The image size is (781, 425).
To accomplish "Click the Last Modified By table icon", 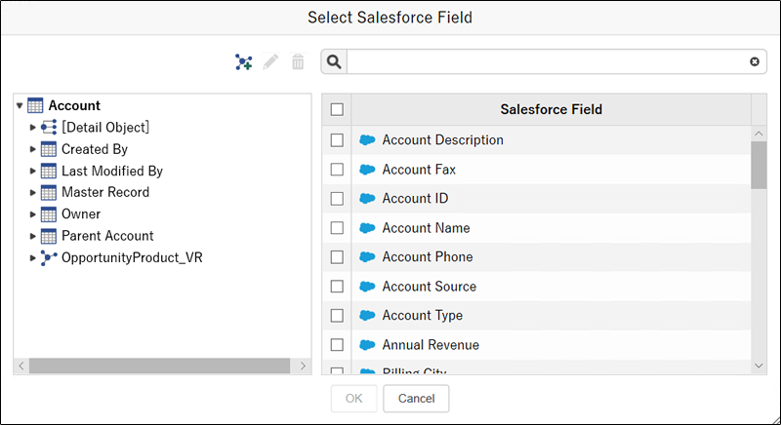I will pyautogui.click(x=48, y=171).
